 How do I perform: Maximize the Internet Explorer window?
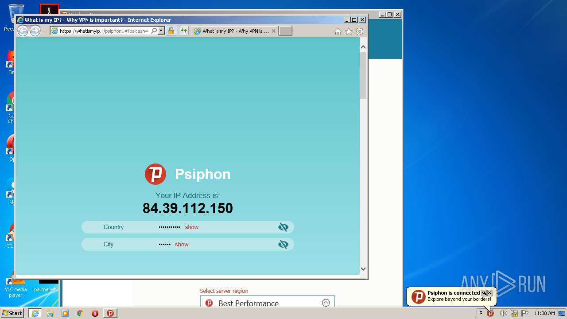pyautogui.click(x=354, y=20)
